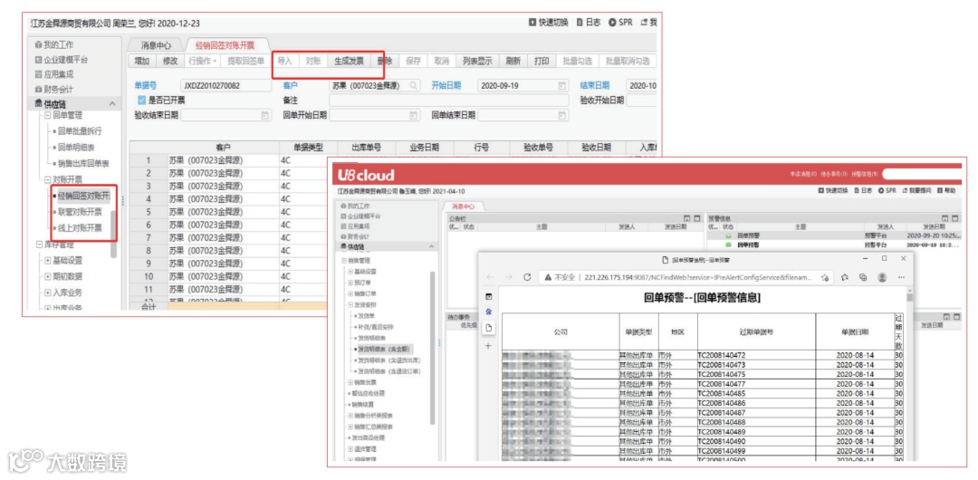This screenshot has width=978, height=480.
Task: Open calendar icon of 回单结束日期 field
Action: tap(561, 115)
